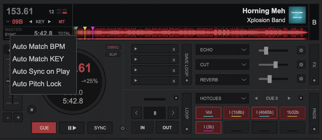Screen dimensions: 322x140
Task: Open the ECHO effect settings gear
Action: click(301, 50)
